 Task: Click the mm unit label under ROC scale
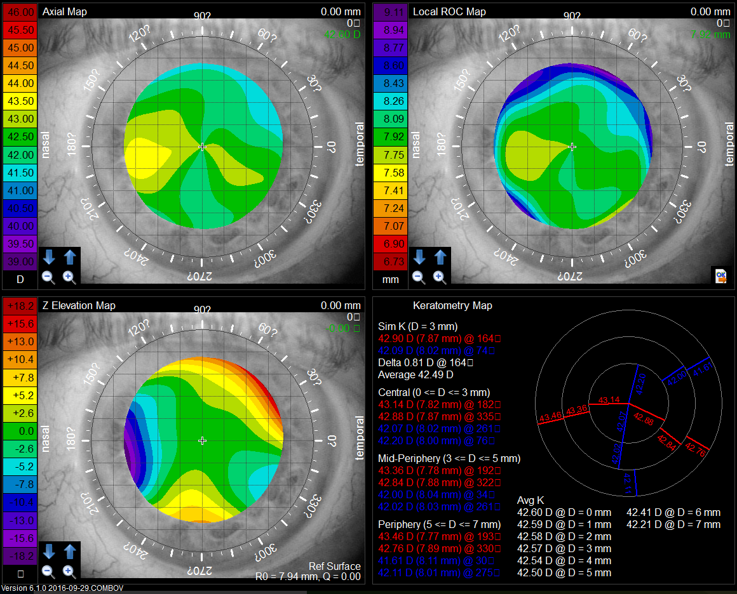tap(389, 279)
